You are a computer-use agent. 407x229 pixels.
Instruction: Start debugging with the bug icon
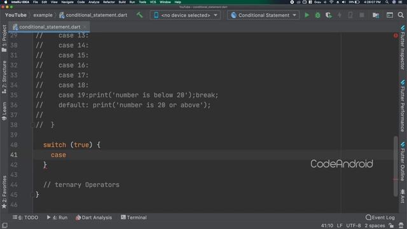[318, 15]
